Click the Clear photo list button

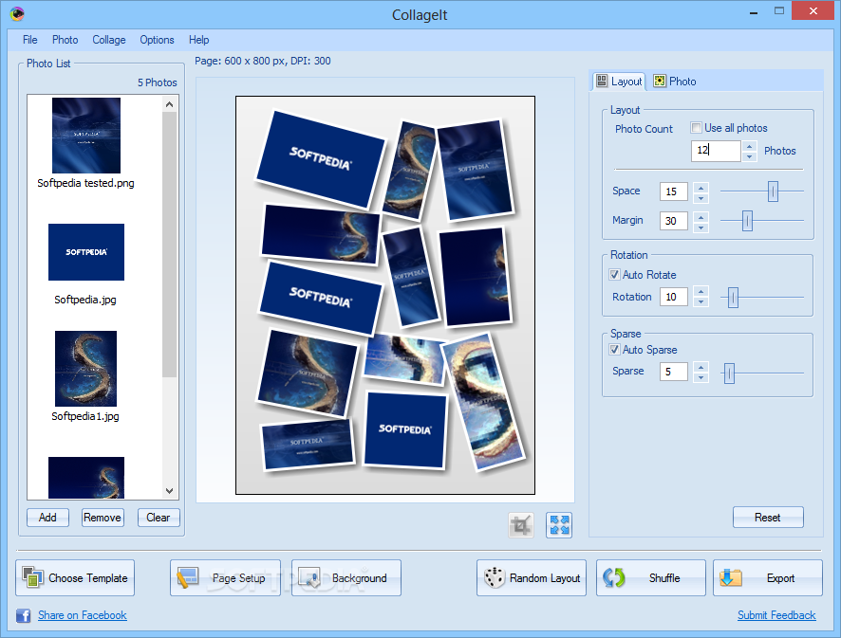point(159,518)
